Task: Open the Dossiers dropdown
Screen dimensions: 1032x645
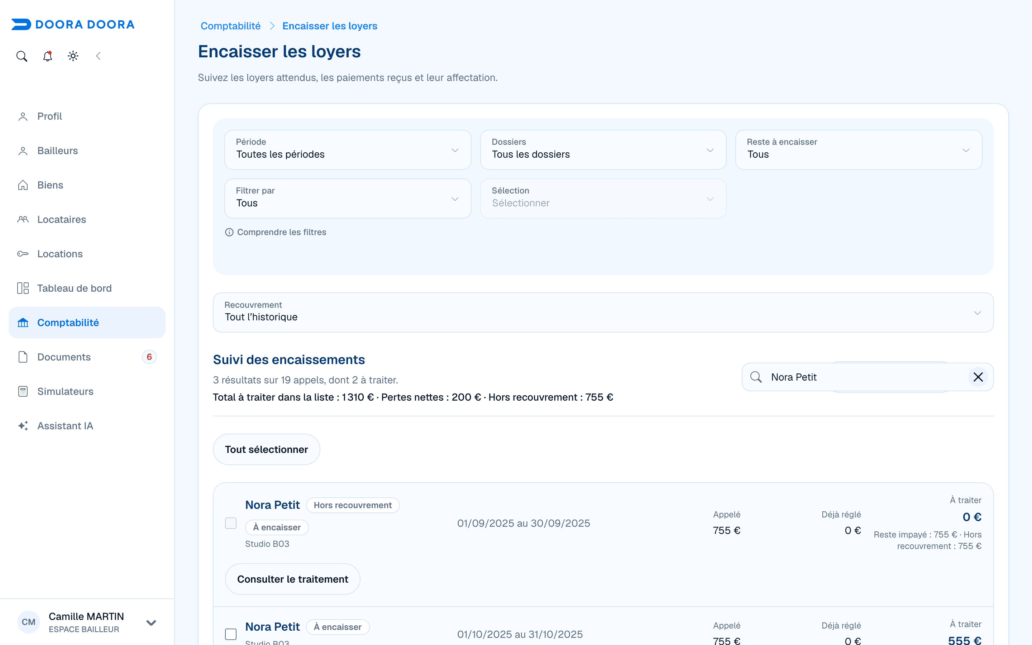Action: [603, 150]
